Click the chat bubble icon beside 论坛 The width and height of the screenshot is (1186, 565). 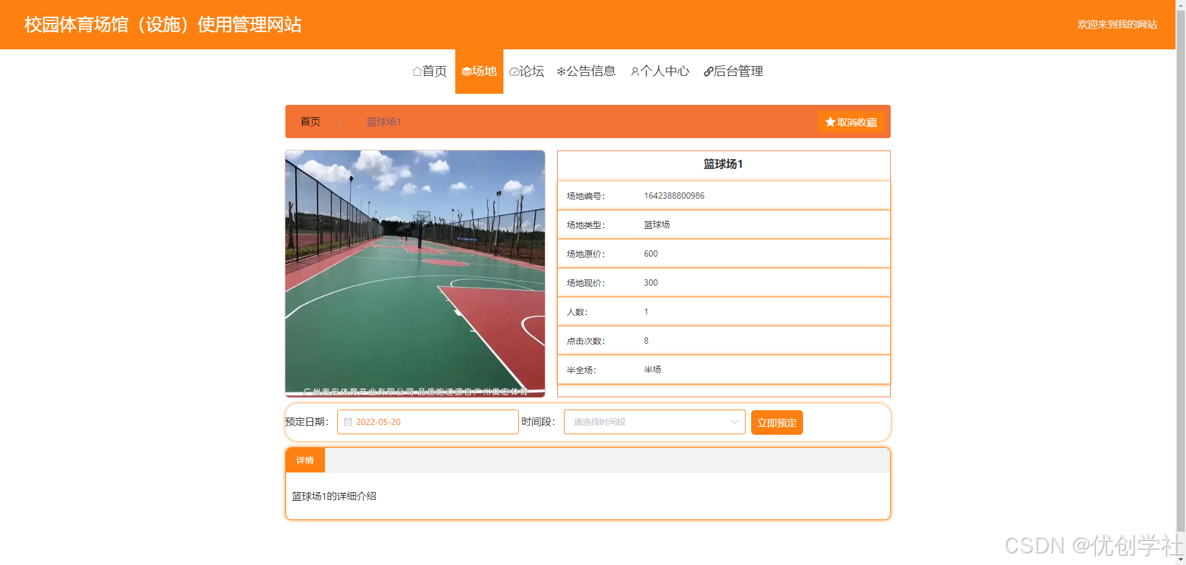click(514, 72)
